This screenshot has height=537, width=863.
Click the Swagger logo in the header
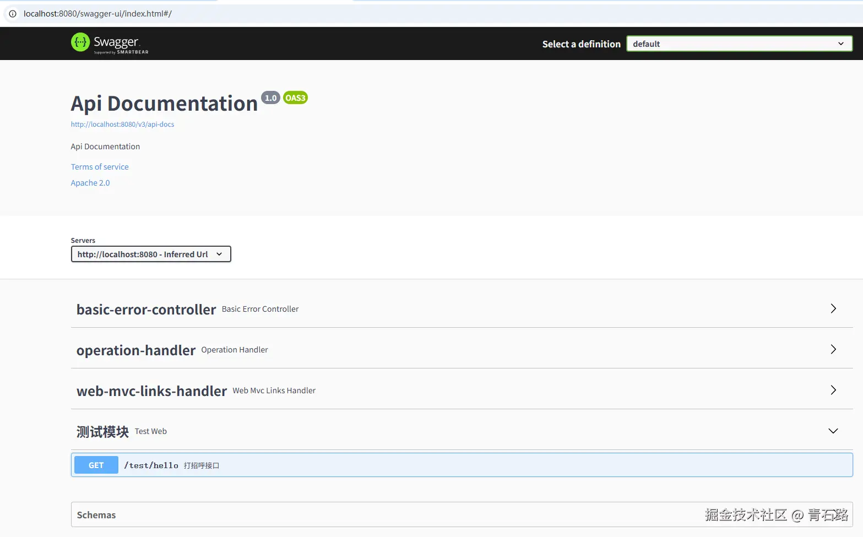[x=109, y=43]
